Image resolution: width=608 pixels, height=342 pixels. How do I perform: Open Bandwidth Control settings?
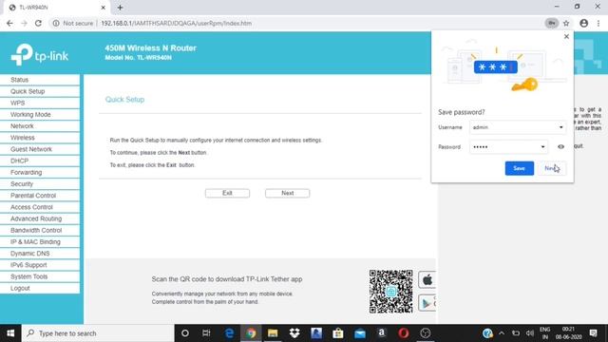click(x=40, y=230)
